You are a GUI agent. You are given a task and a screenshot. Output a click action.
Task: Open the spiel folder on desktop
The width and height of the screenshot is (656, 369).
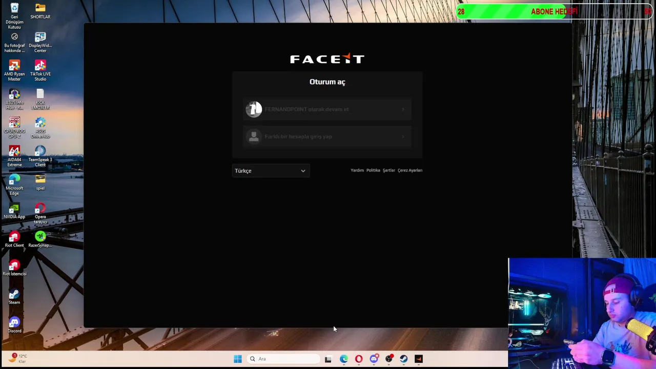40,182
